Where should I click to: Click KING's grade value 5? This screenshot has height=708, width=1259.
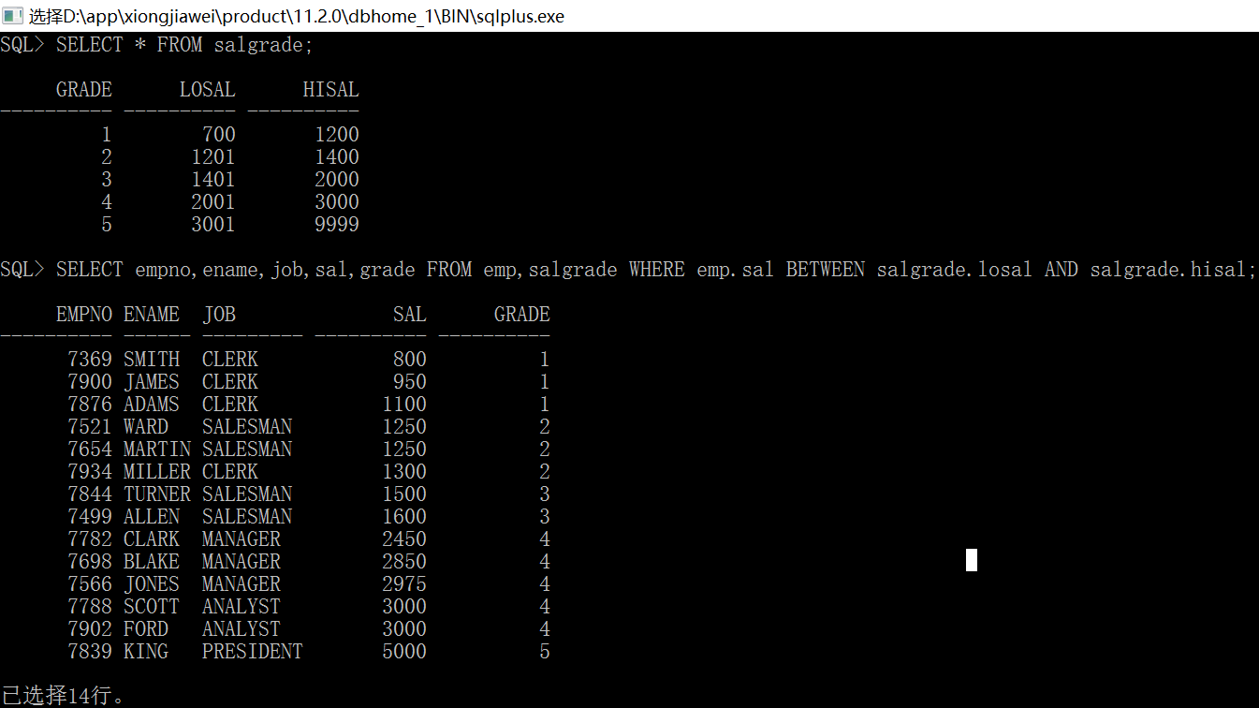544,652
